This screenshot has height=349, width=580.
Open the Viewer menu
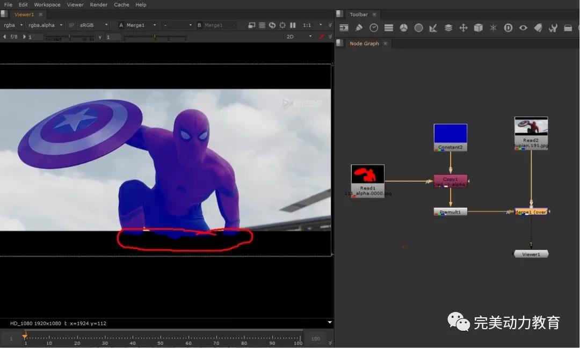point(75,4)
